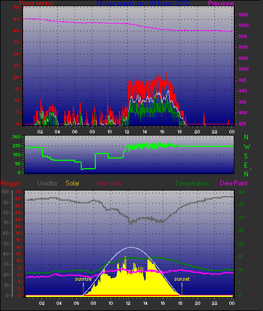Click the W wind direction letter
Image resolution: width=263 pixels, height=311 pixels.
tap(247, 147)
